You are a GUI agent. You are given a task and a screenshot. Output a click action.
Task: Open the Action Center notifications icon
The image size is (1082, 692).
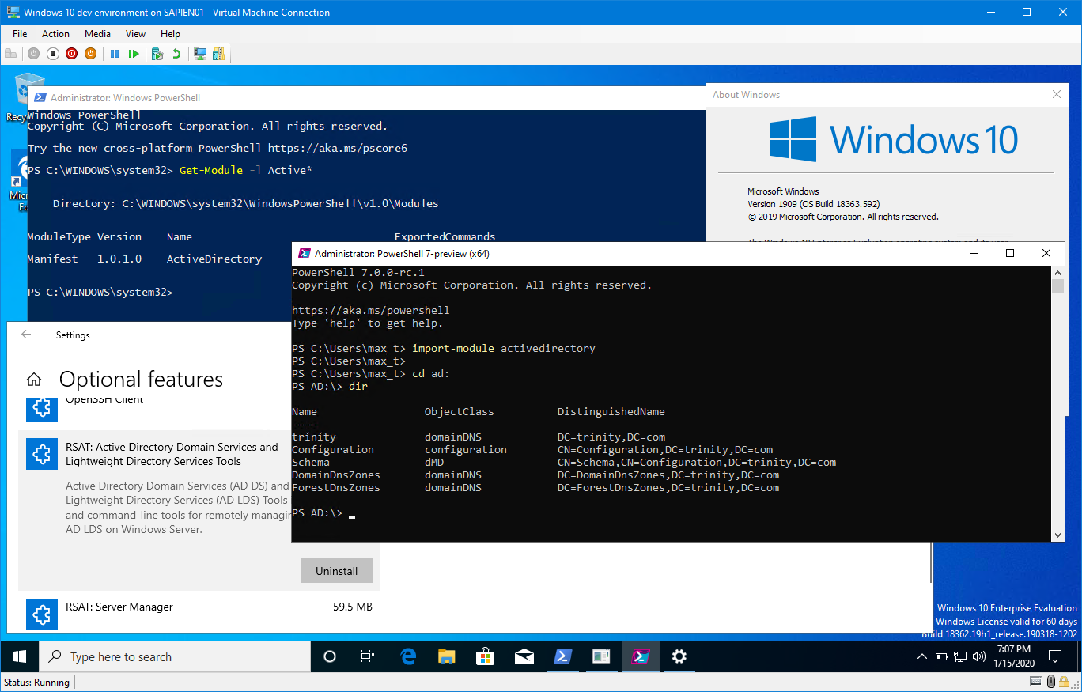[1055, 656]
